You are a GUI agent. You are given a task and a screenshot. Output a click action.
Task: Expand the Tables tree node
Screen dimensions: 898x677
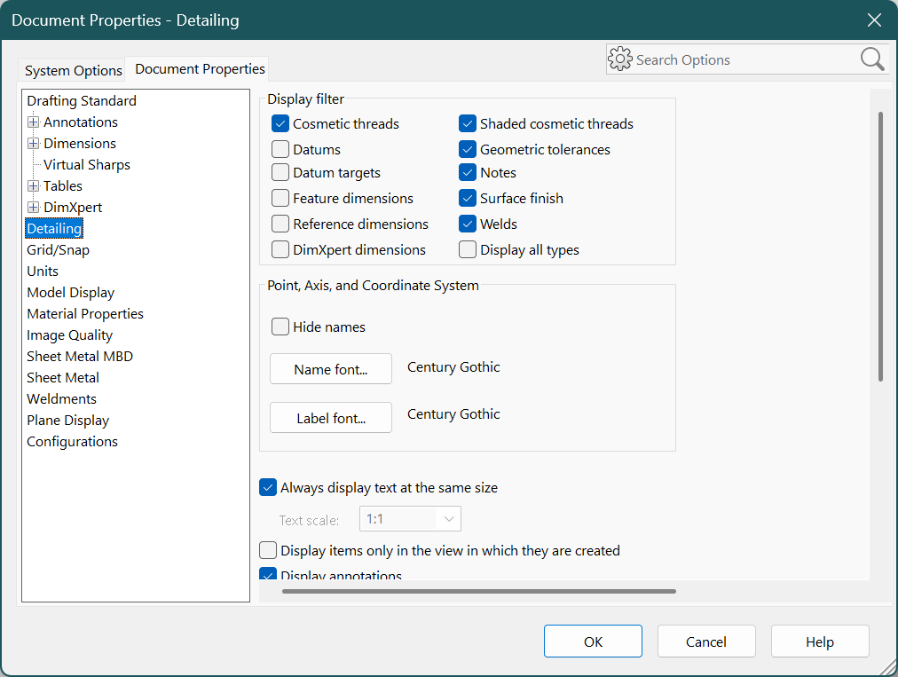click(33, 186)
